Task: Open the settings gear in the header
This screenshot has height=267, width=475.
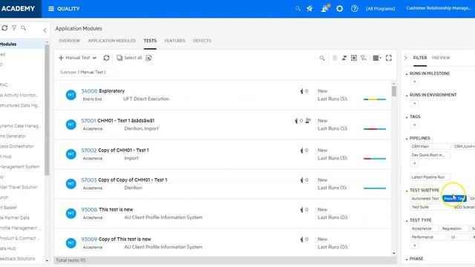Action: 340,8
